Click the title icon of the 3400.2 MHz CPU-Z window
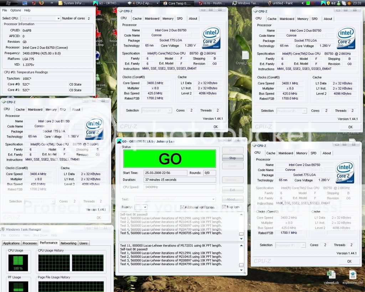Viewport: 365px width, 292px height. [x=254, y=145]
